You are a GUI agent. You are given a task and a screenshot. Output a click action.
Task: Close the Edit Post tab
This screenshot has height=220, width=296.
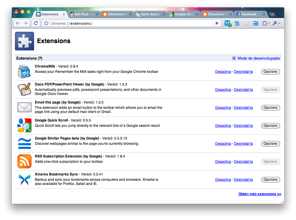(97, 14)
